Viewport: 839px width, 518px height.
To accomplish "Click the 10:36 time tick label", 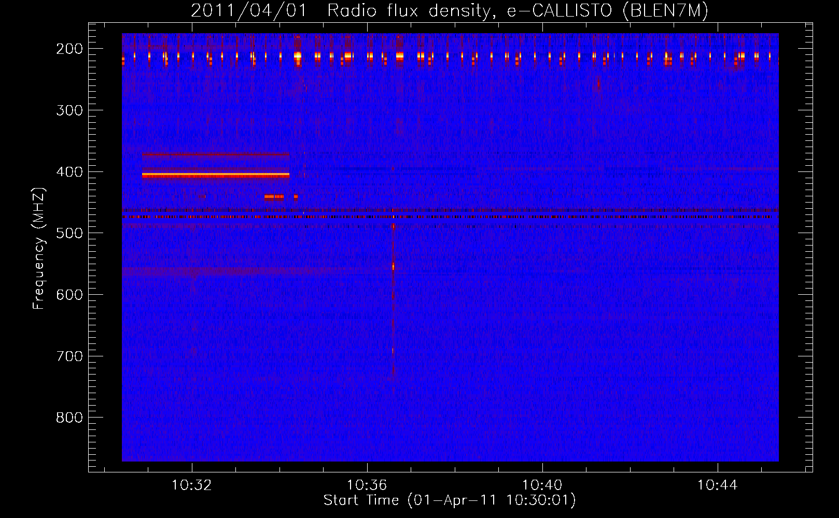I will pyautogui.click(x=367, y=485).
